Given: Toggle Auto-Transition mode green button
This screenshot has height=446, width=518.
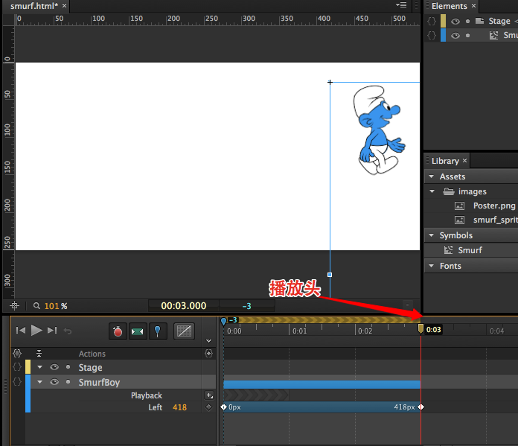Looking at the screenshot, I should (x=138, y=331).
